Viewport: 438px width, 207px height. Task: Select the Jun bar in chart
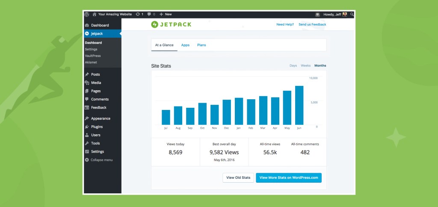point(299,106)
